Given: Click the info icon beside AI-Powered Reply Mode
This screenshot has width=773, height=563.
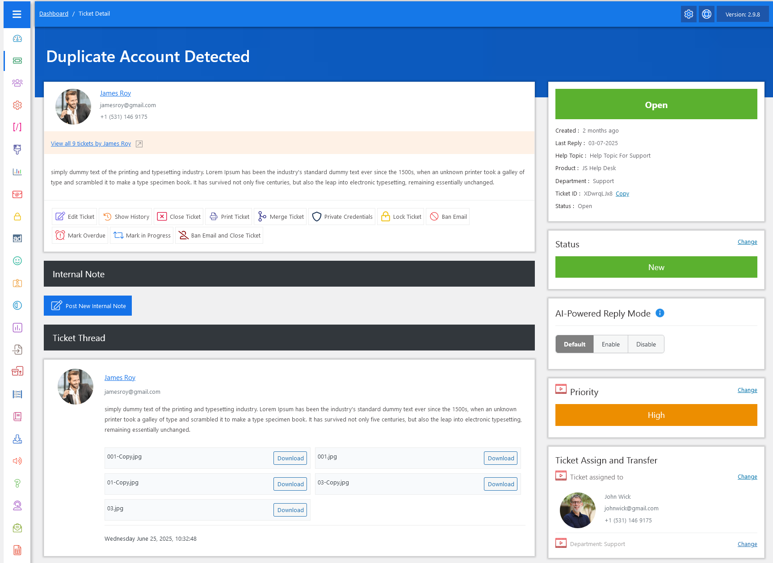Looking at the screenshot, I should coord(660,313).
